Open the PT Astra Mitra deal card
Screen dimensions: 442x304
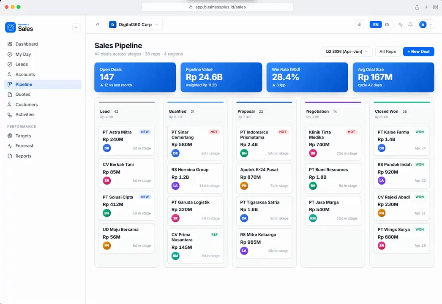click(x=127, y=141)
